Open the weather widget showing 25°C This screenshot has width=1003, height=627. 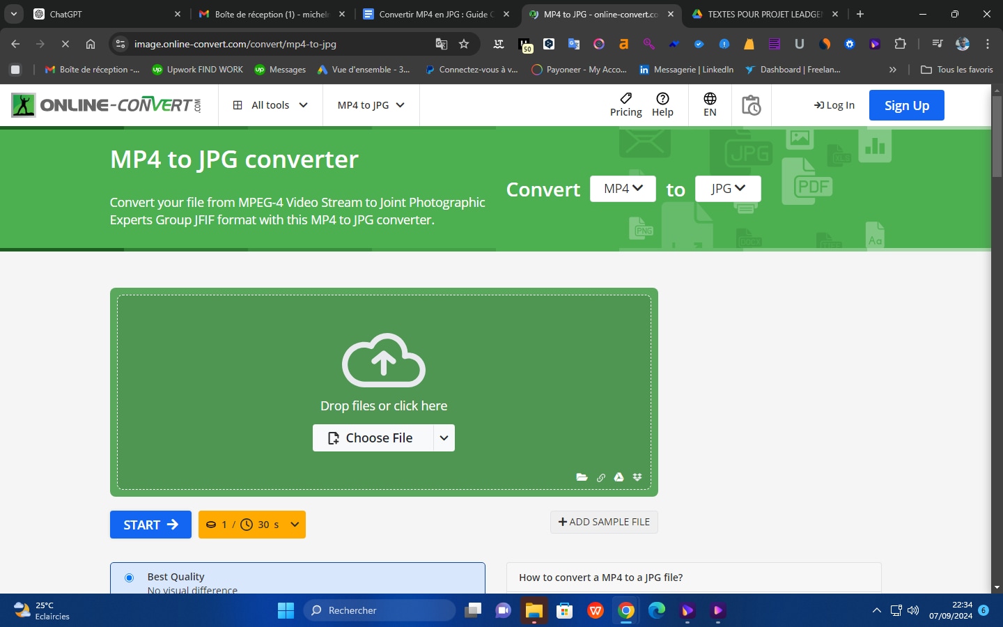coord(43,610)
